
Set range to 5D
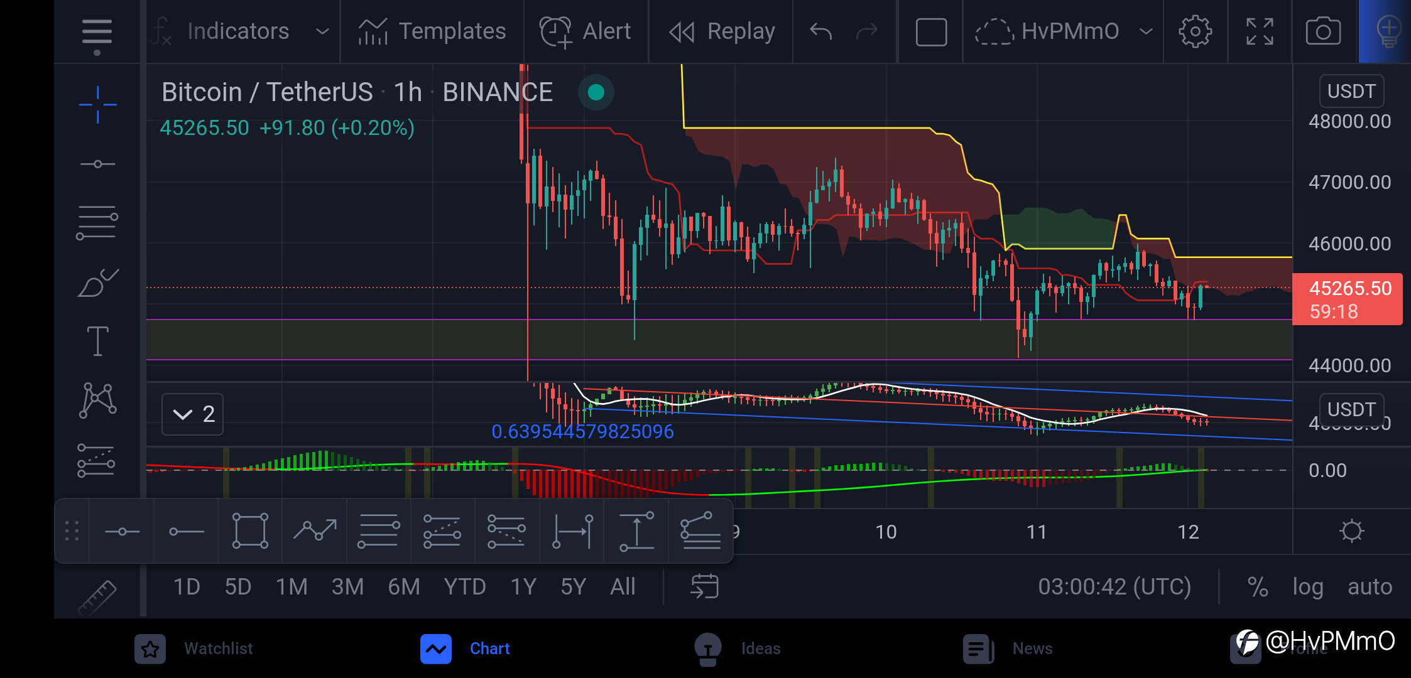click(x=238, y=587)
